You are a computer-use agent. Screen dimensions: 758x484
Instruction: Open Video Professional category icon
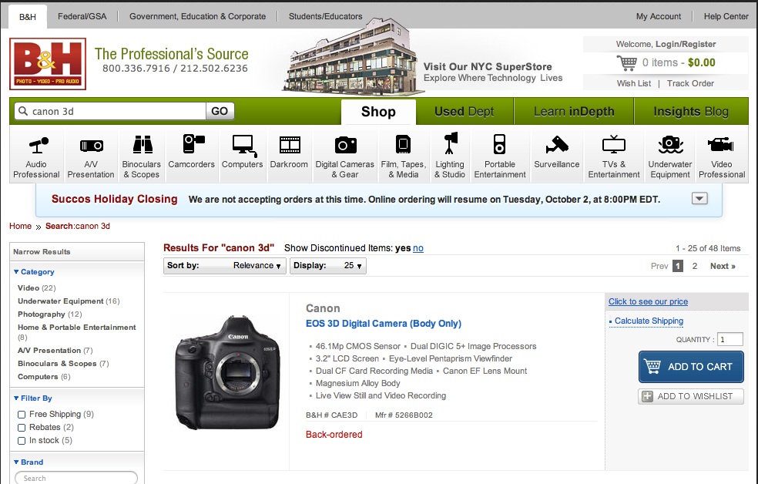click(721, 145)
